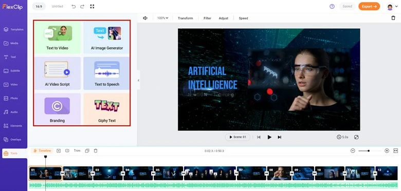Play the video preview
This screenshot has height=191, width=401.
pos(269,137)
